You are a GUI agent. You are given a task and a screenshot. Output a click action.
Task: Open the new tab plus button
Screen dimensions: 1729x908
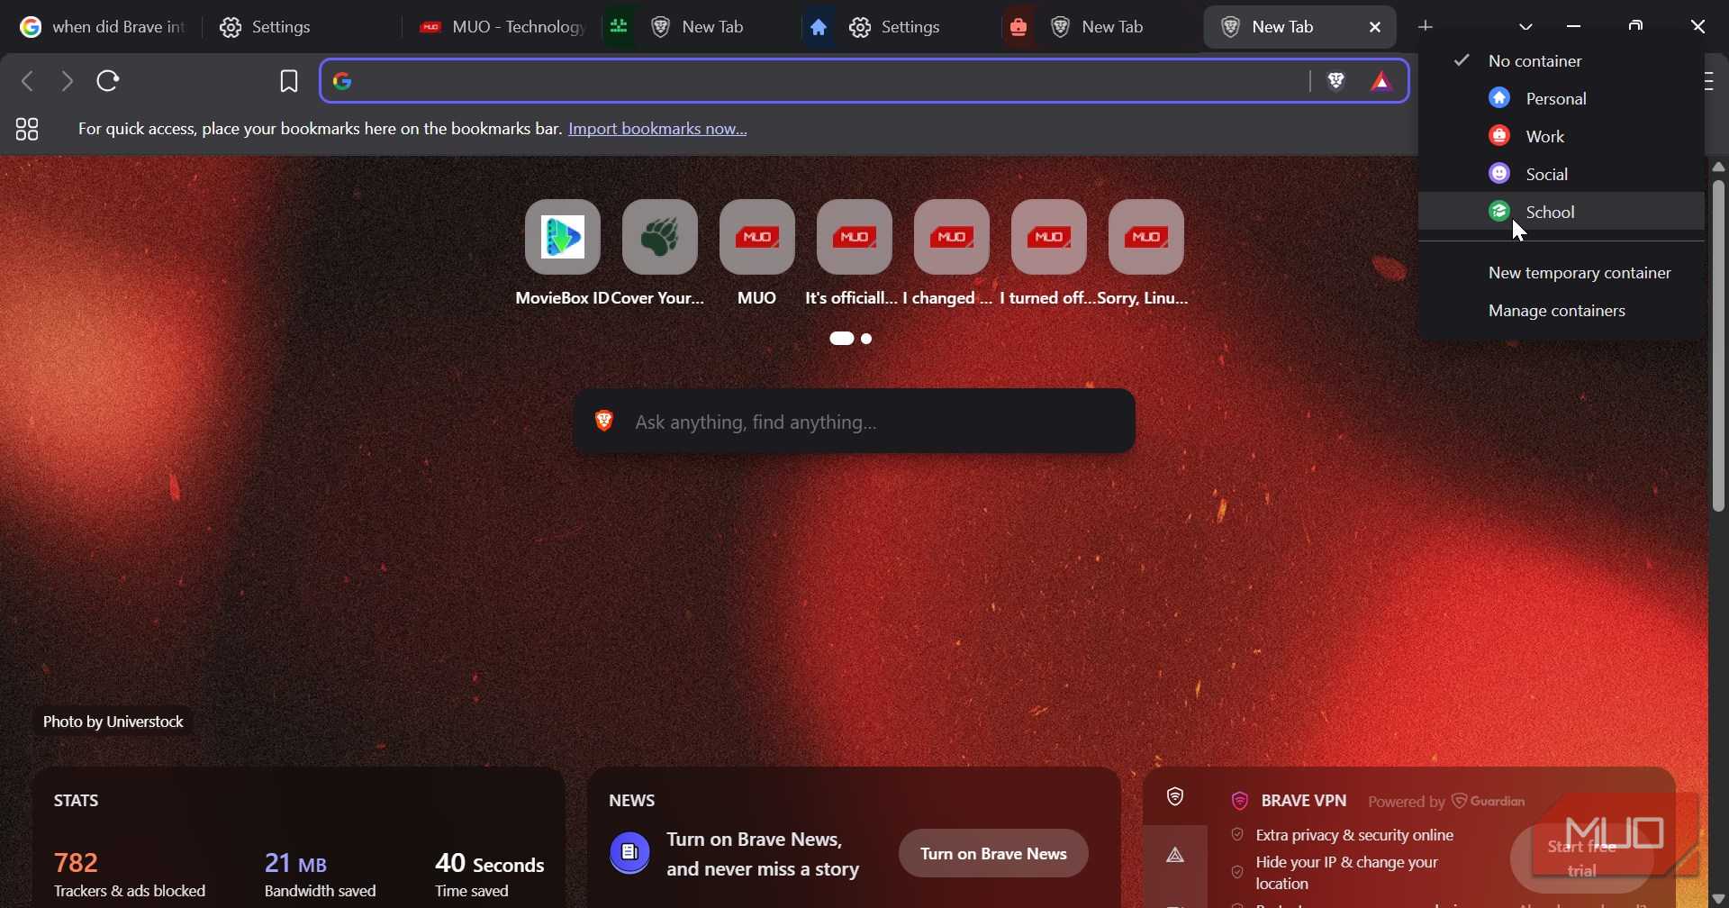click(1427, 27)
